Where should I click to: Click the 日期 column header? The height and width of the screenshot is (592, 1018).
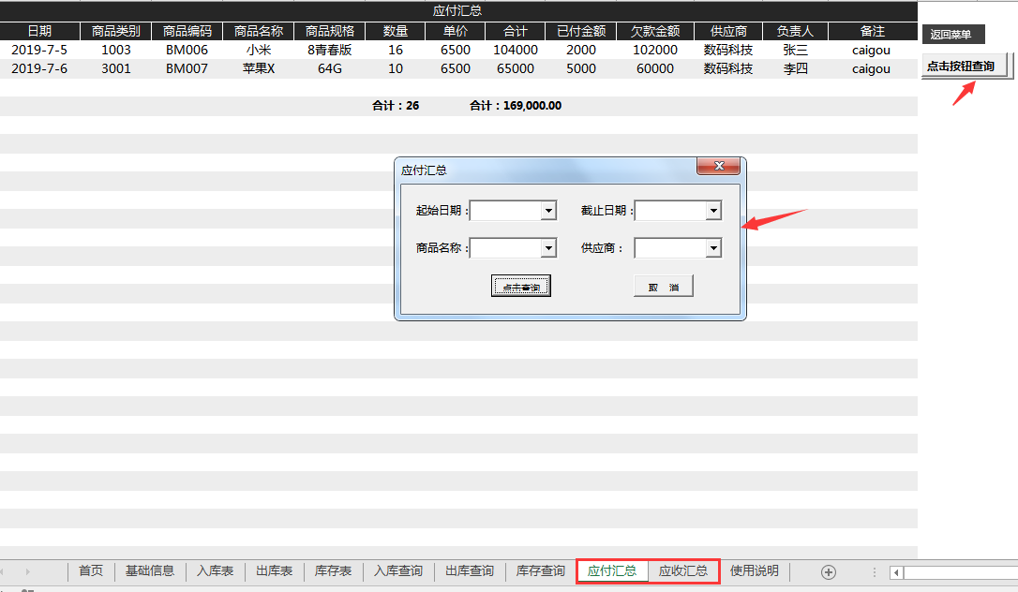tap(39, 31)
